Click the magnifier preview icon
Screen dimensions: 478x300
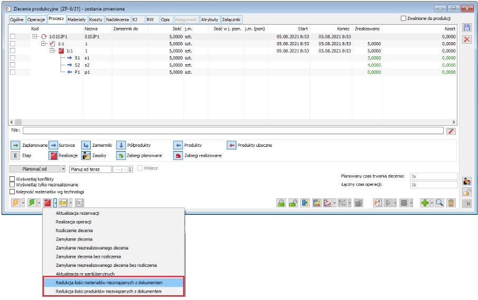(x=439, y=203)
